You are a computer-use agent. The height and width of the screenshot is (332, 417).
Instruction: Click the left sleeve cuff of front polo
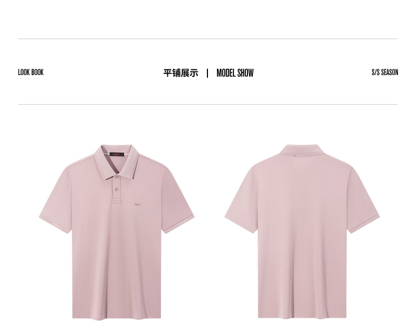click(54, 225)
